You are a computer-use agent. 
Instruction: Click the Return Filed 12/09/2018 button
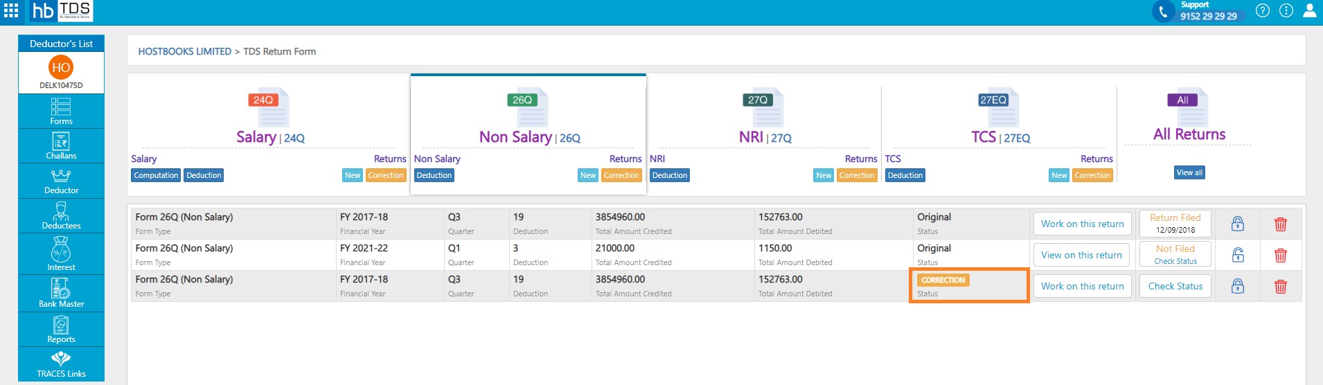coord(1175,223)
